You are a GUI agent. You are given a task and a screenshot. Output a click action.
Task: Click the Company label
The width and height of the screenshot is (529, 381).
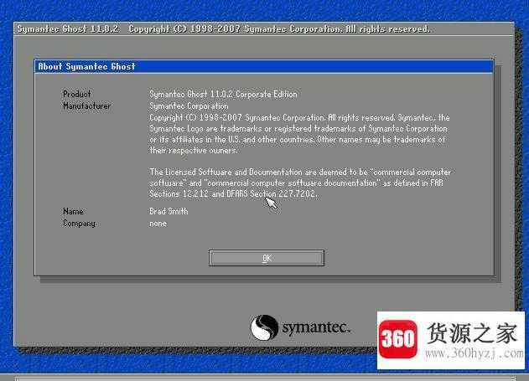[79, 224]
